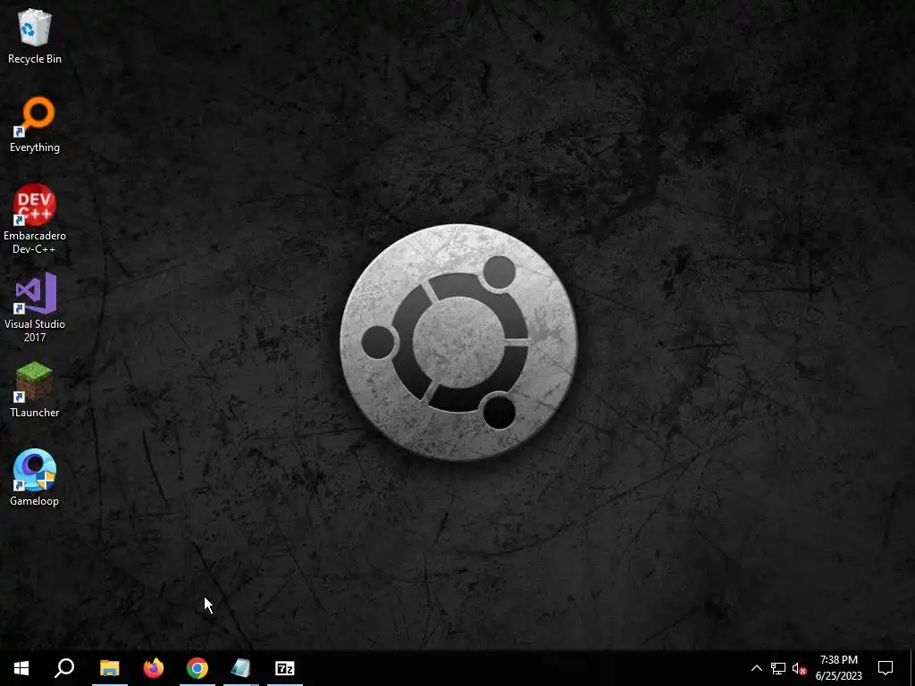Click the muted volume tray icon
The height and width of the screenshot is (686, 915).
tap(800, 668)
